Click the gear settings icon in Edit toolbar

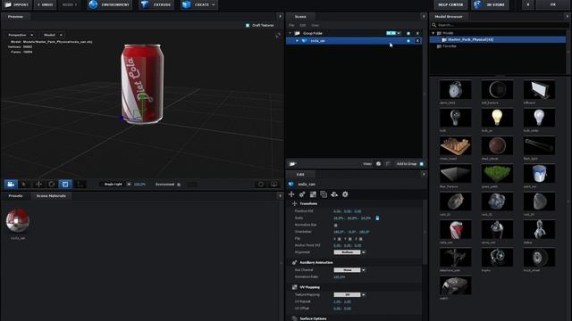click(x=345, y=194)
